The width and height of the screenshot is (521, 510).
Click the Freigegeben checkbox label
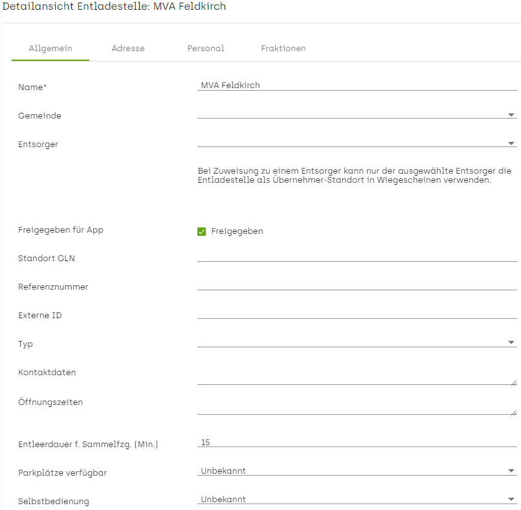238,231
